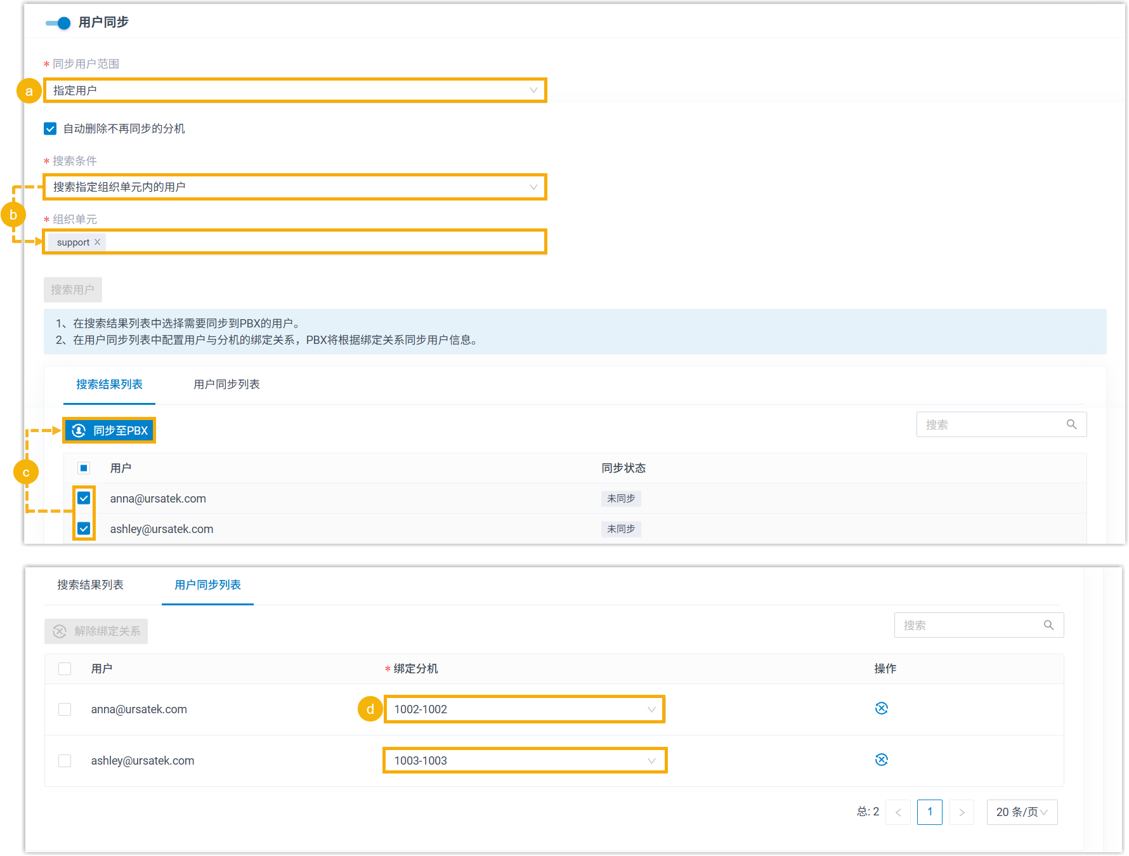The width and height of the screenshot is (1129, 856).
Task: Open 20 条/页 page size selector
Action: point(1021,812)
